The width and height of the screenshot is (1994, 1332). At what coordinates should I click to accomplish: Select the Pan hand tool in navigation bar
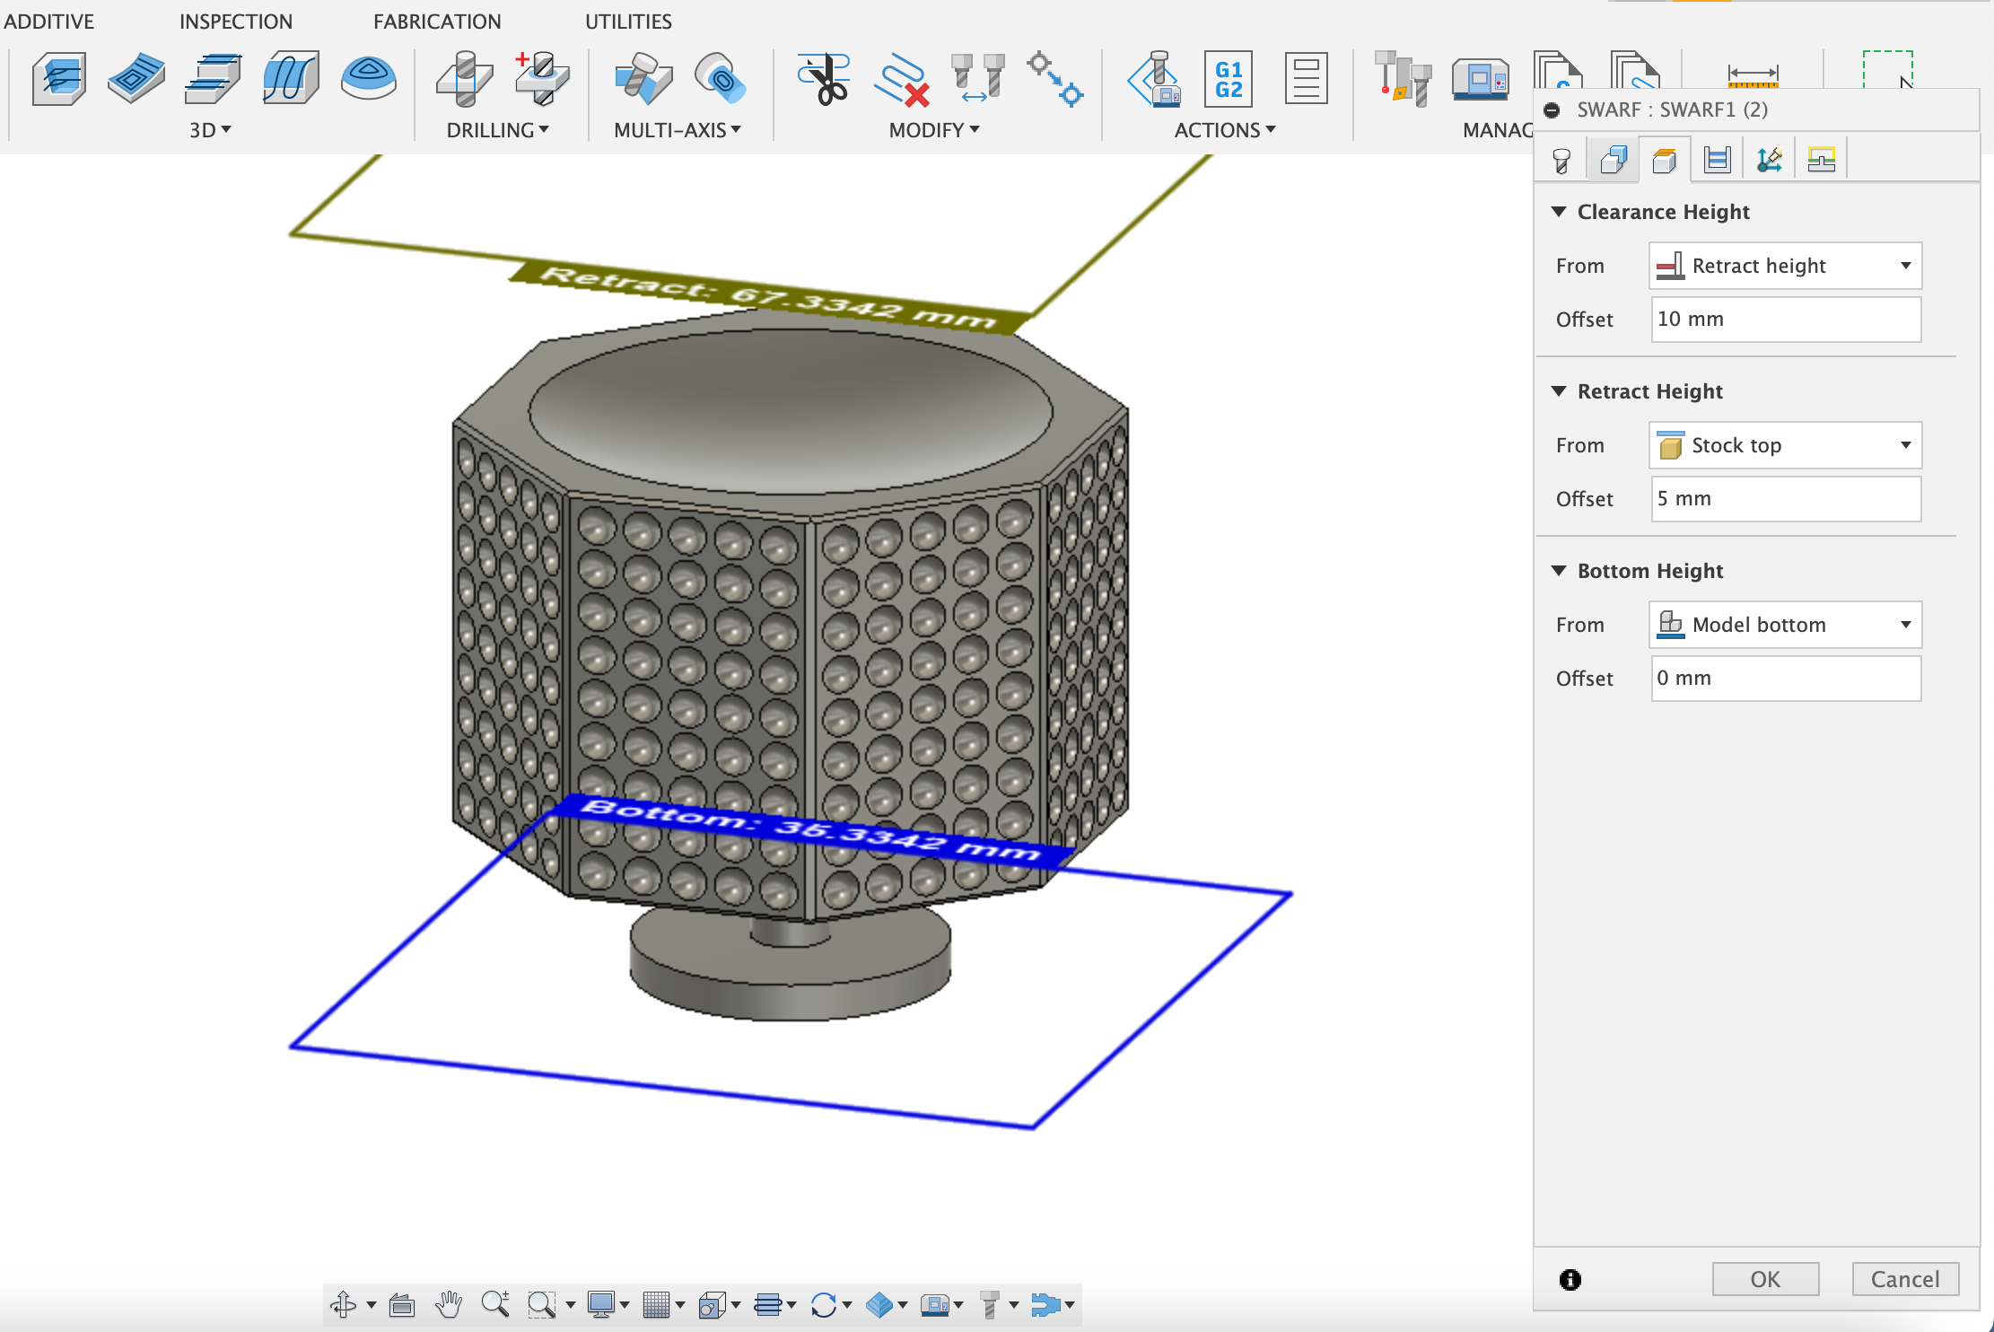pos(450,1304)
